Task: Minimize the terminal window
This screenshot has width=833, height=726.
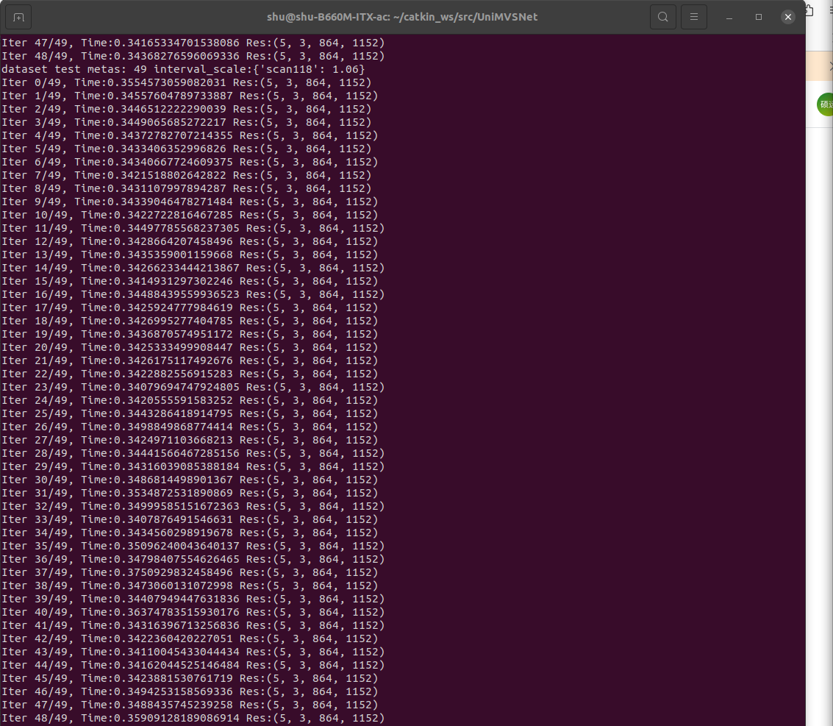Action: [x=729, y=17]
